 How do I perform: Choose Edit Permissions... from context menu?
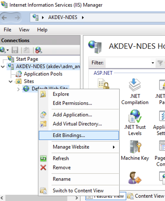pyautogui.click(x=79, y=103)
